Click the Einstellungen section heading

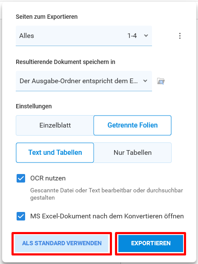tap(34, 106)
